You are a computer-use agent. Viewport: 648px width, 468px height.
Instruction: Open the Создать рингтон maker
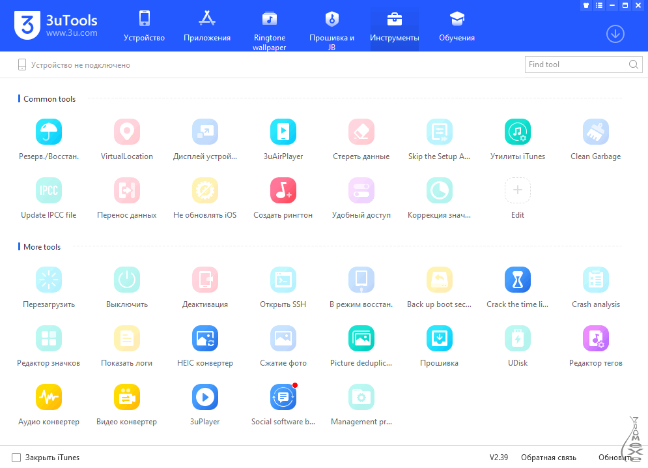[283, 190]
